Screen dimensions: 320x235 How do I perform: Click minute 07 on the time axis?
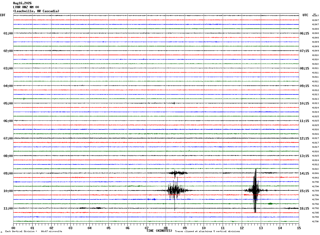click(147, 228)
